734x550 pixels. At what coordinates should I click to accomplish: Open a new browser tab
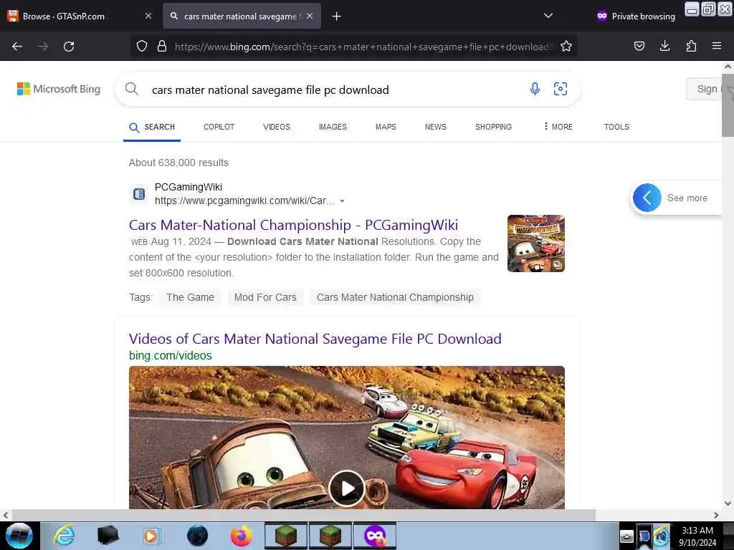pyautogui.click(x=337, y=16)
